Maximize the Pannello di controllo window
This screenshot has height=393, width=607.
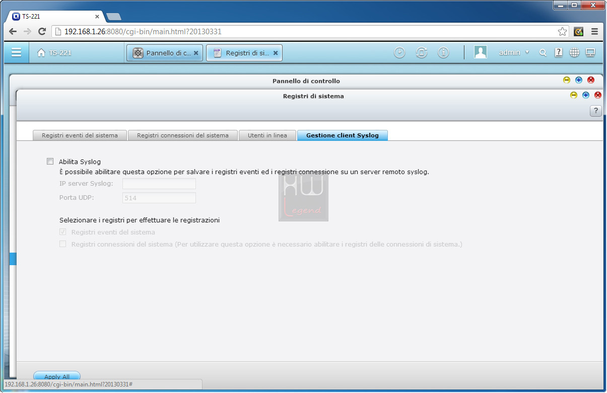pos(578,80)
